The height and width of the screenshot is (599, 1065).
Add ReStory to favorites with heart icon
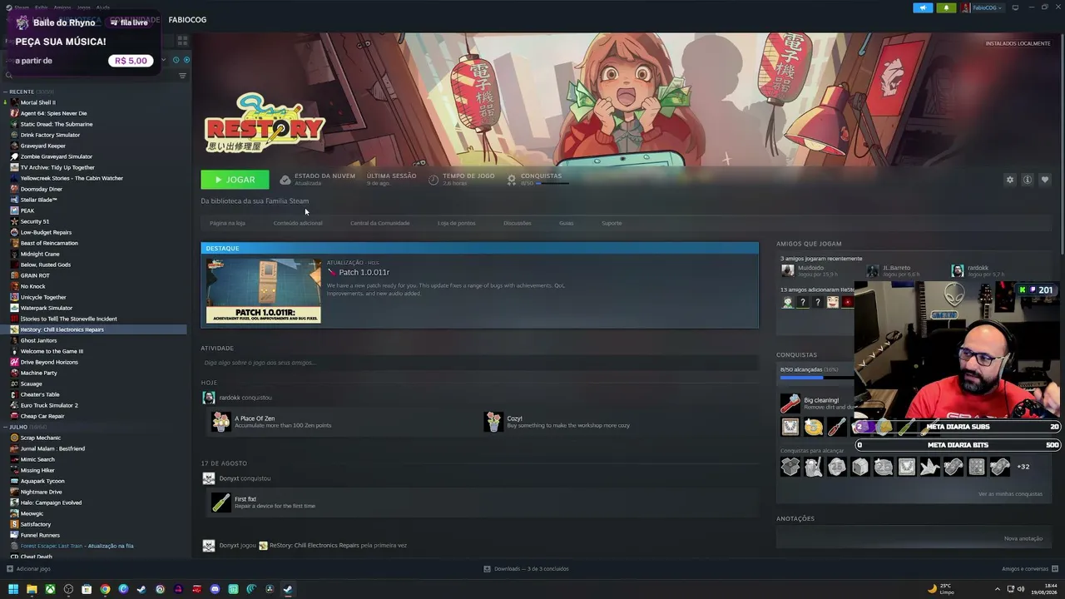1045,180
